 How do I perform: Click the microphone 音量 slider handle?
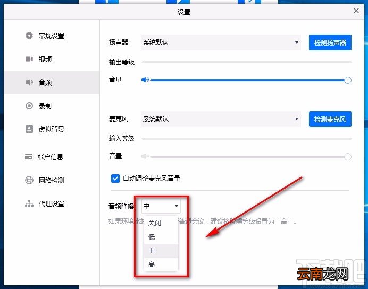348,157
